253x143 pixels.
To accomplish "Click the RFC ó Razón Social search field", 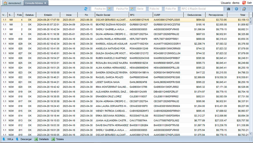I will pyautogui.click(x=202, y=9).
